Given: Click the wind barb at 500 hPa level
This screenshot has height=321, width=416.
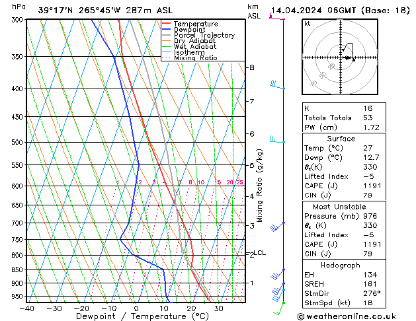Looking at the screenshot, I should pos(277,140).
